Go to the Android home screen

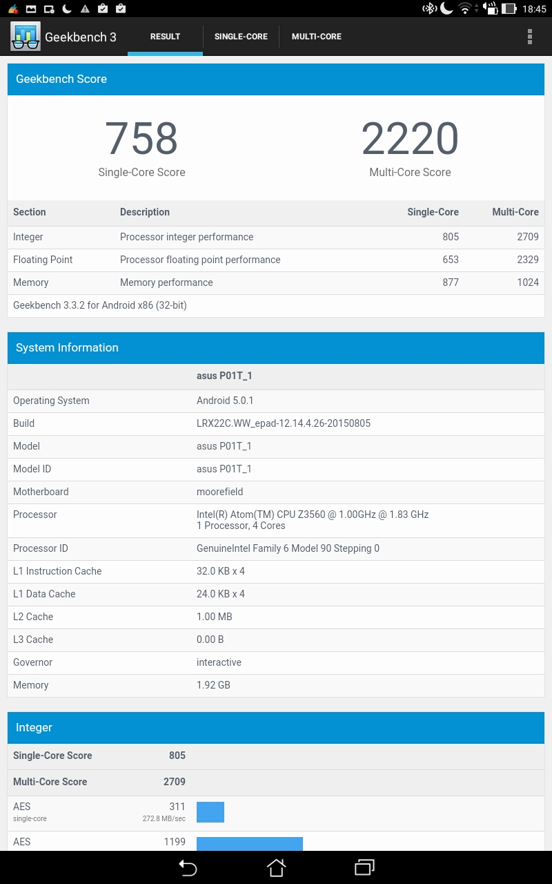pyautogui.click(x=276, y=867)
